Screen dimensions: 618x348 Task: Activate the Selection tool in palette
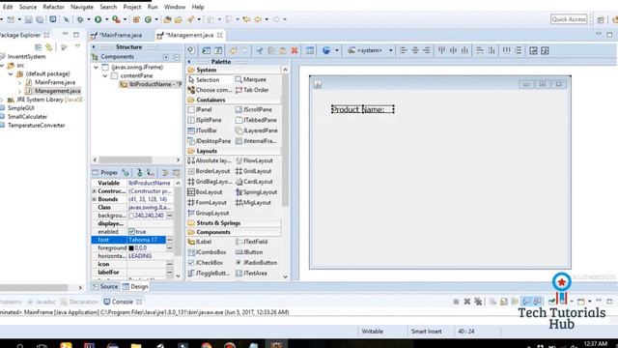[x=204, y=79]
